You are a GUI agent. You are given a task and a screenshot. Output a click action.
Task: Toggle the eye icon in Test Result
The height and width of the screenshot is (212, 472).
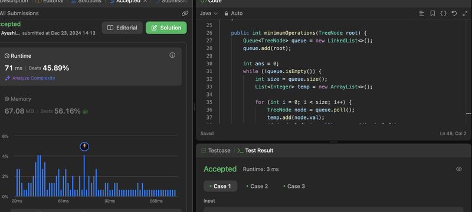459,169
